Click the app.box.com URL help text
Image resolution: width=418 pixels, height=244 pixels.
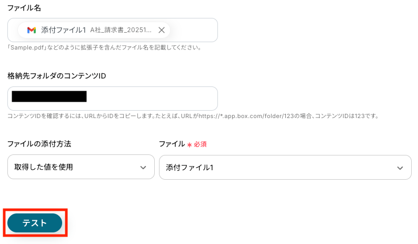tap(193, 115)
